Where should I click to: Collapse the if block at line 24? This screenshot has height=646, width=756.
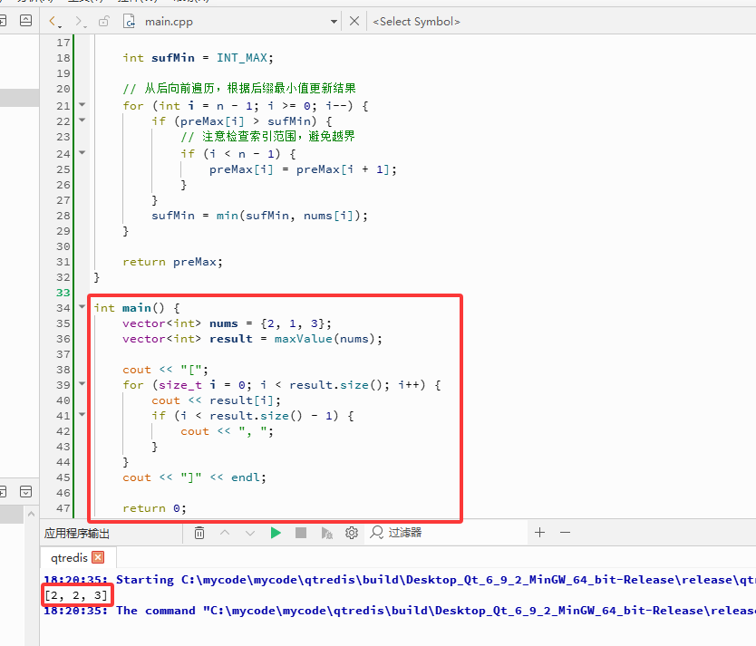(82, 153)
